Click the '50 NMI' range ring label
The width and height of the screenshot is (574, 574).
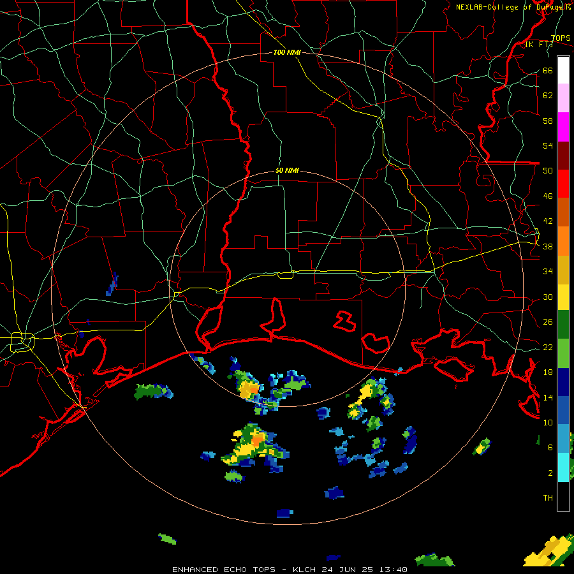(287, 170)
